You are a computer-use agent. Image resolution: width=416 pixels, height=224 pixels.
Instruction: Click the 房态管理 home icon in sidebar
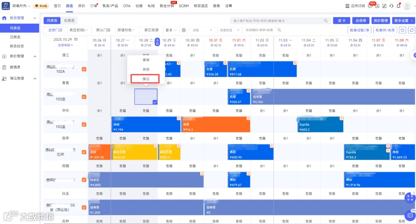(x=4, y=18)
